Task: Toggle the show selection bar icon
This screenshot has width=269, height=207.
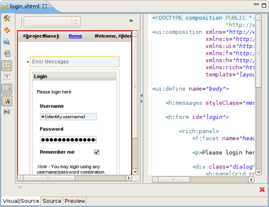Action: (x=7, y=89)
